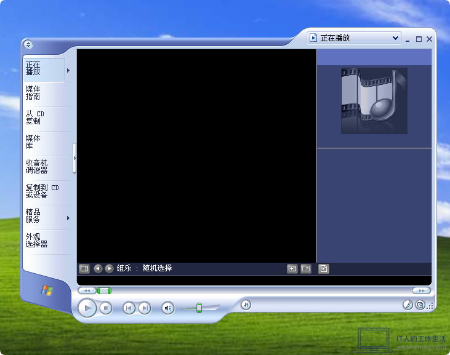
Task: Close the Media Player window
Action: [x=429, y=39]
